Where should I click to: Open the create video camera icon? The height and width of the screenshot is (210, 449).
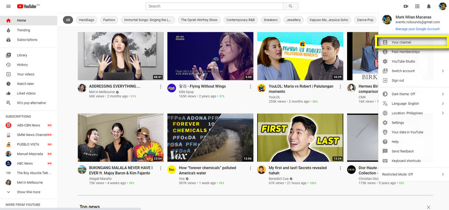pos(406,6)
